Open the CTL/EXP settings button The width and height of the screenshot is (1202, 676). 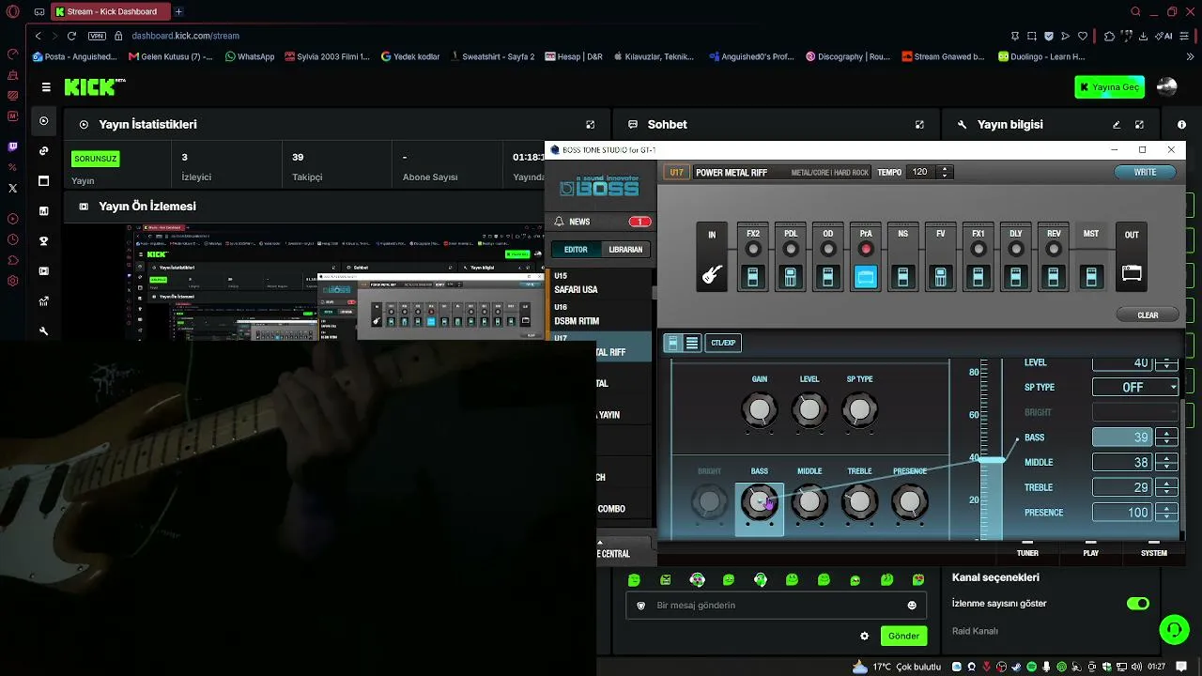pos(722,343)
